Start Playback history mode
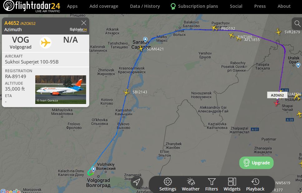The height and width of the screenshot is (193, 302). click(x=255, y=185)
